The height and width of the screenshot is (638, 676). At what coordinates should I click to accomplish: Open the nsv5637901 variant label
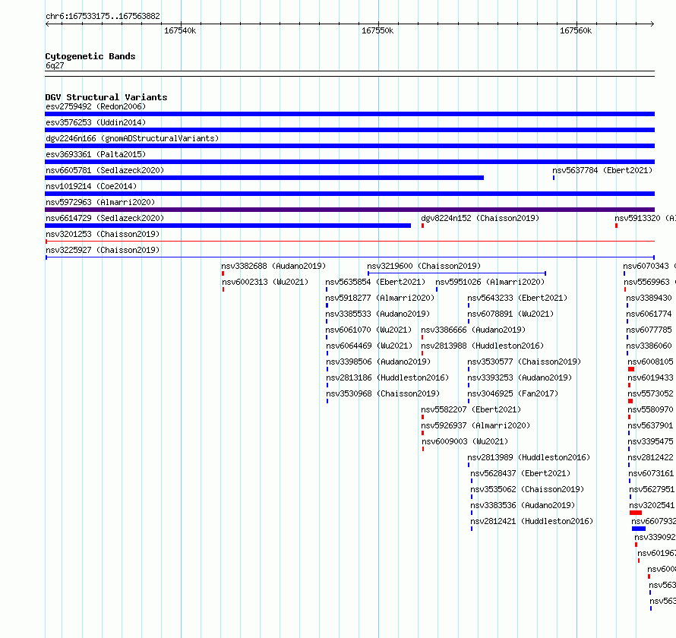tap(650, 425)
